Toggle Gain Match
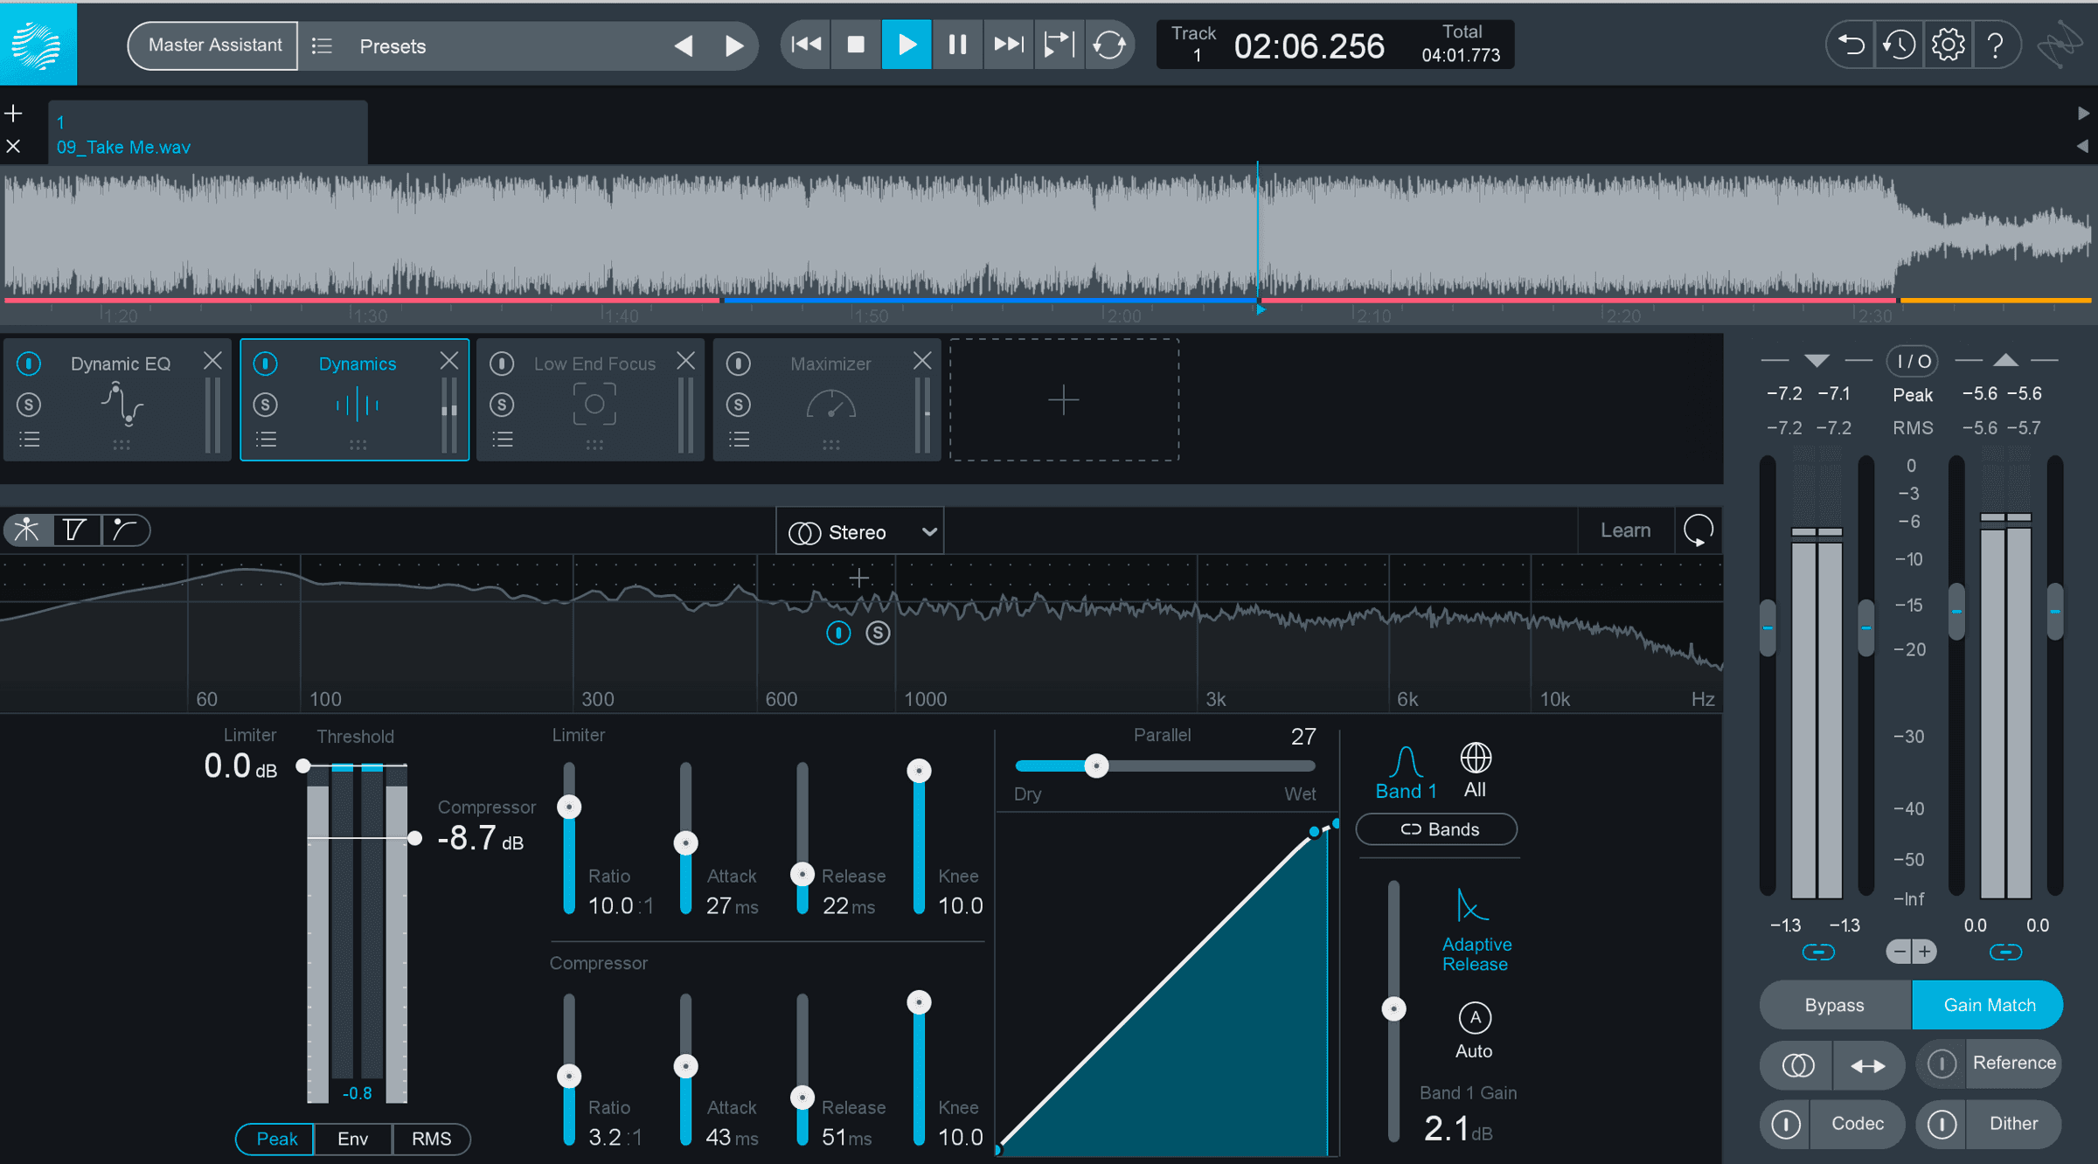Screen dimensions: 2098x1164 1989,1005
